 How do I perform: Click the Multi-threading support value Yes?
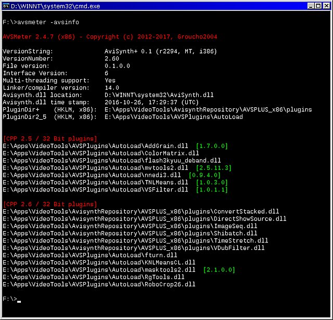coord(110,81)
